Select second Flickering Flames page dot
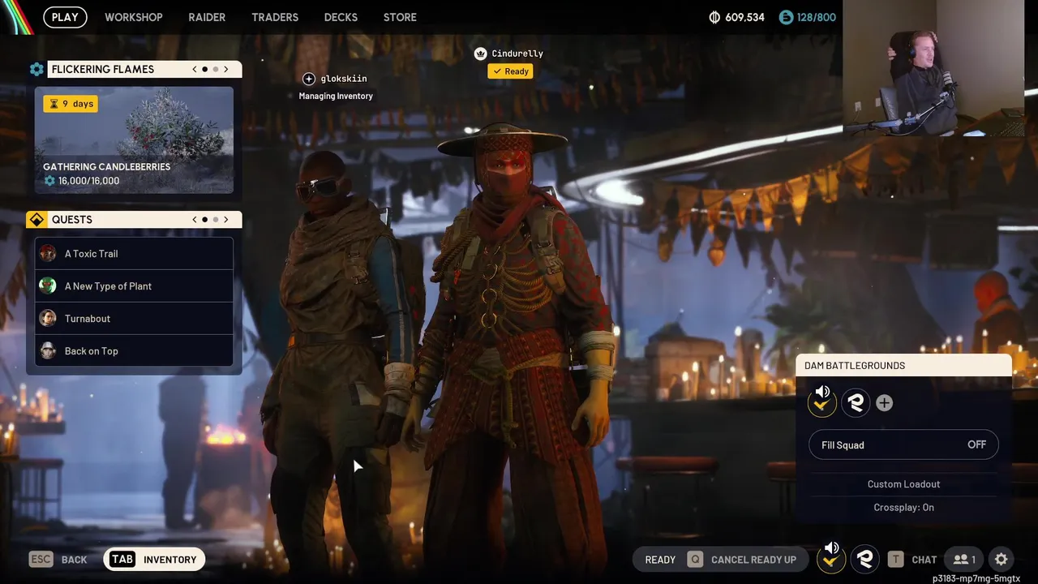 coord(216,69)
